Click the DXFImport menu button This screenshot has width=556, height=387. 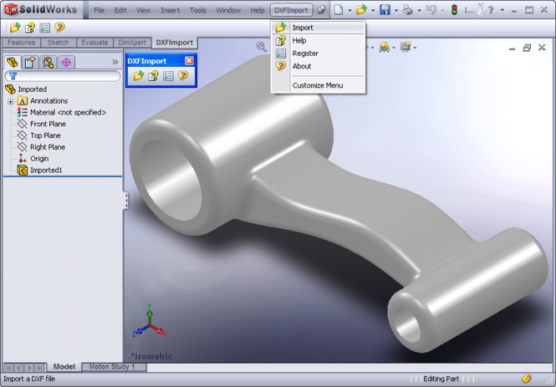pos(291,10)
